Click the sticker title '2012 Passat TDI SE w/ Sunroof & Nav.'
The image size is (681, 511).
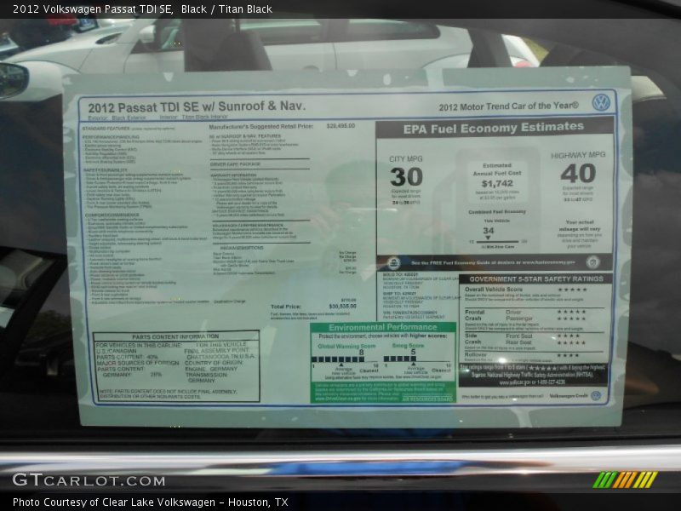(197, 107)
